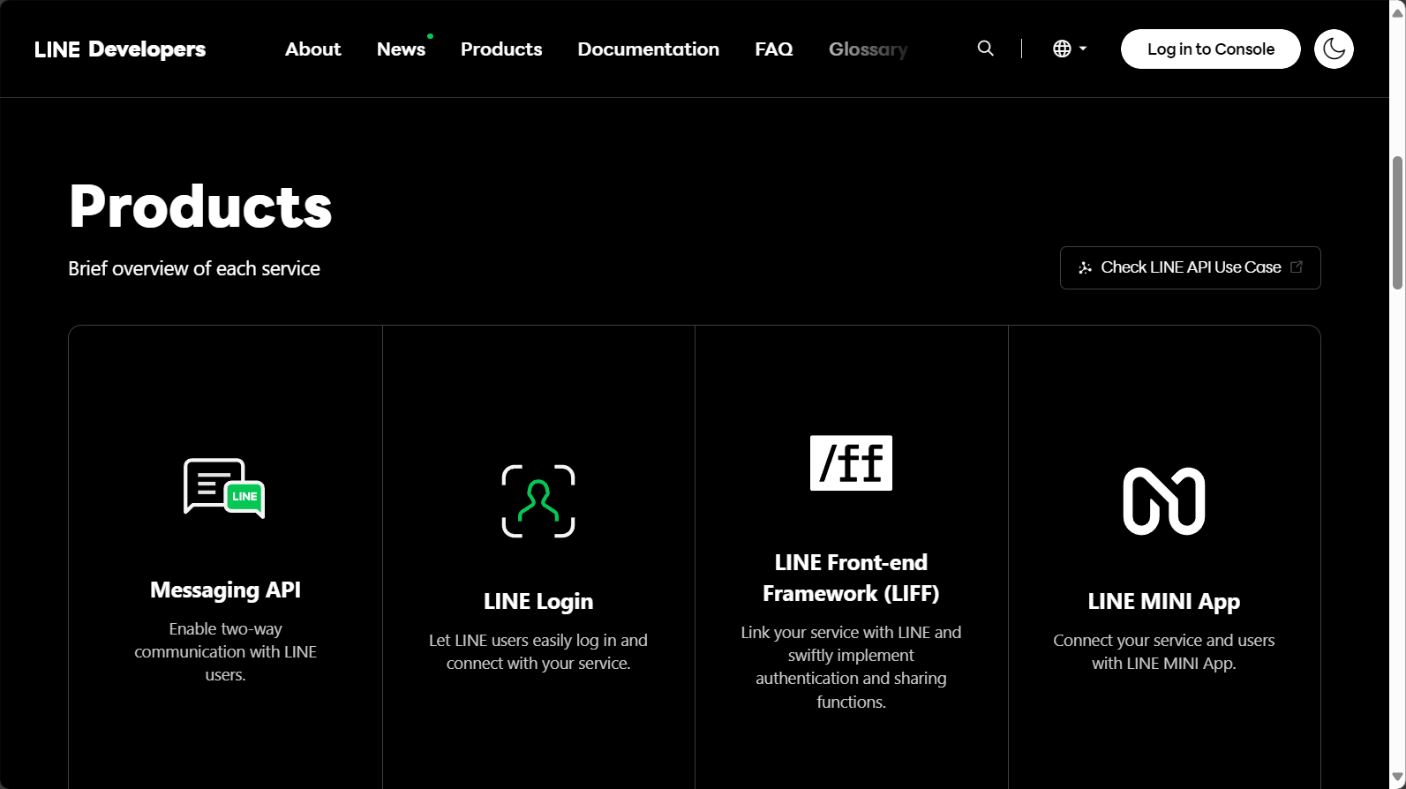Viewport: 1406px width, 789px height.
Task: Click the search magnifier icon
Action: point(986,49)
